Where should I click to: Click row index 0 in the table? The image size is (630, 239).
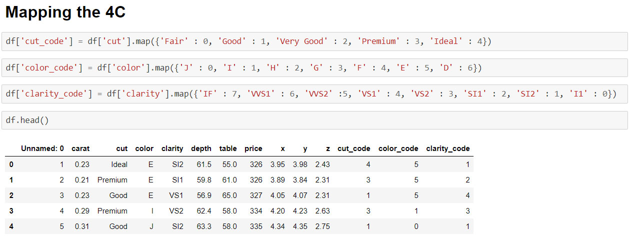click(11, 164)
